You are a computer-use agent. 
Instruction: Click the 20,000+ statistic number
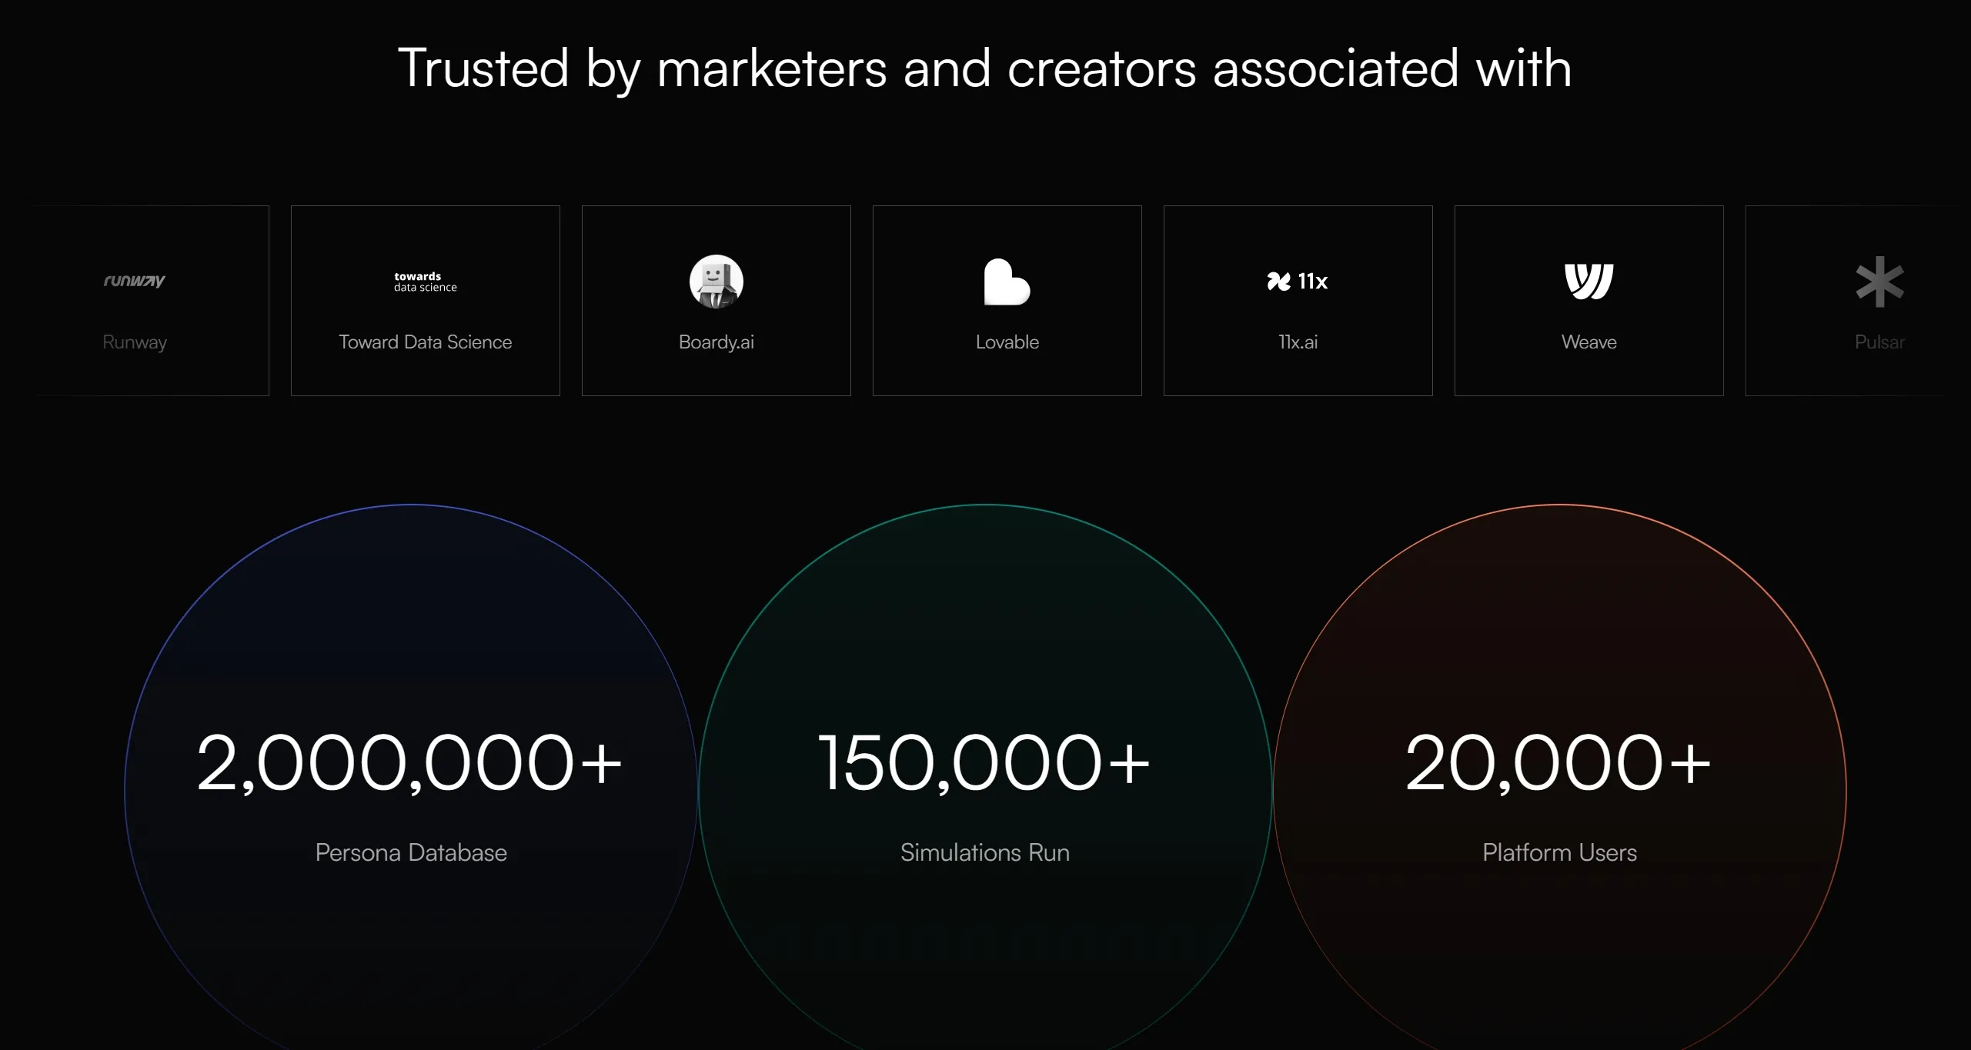[x=1558, y=763]
